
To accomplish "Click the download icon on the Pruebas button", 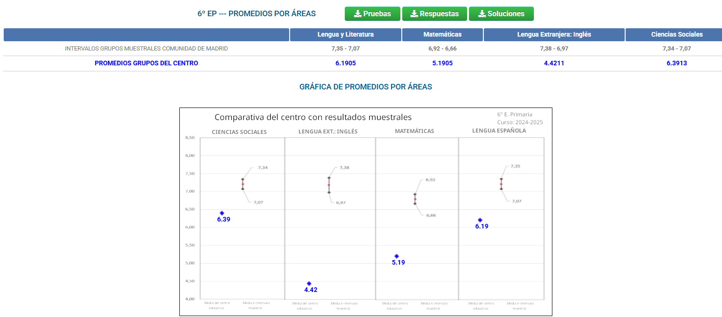I will coord(358,14).
